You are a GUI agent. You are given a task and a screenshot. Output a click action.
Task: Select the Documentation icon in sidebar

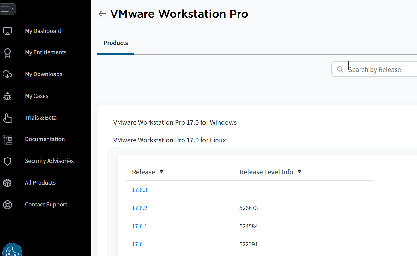[x=8, y=140]
